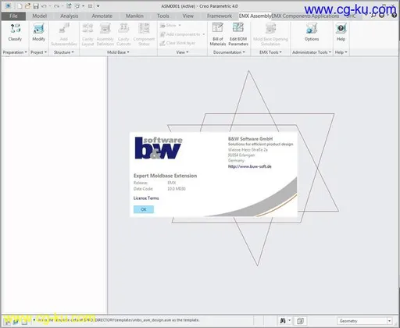The height and width of the screenshot is (328, 400).
Task: Click OK in the about dialog
Action: pos(144,209)
